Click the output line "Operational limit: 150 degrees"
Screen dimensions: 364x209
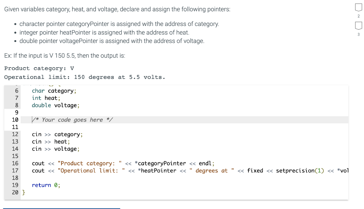pos(85,77)
